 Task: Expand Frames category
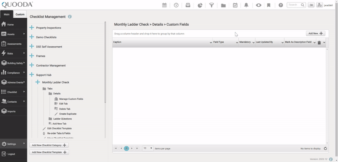(x=32, y=56)
